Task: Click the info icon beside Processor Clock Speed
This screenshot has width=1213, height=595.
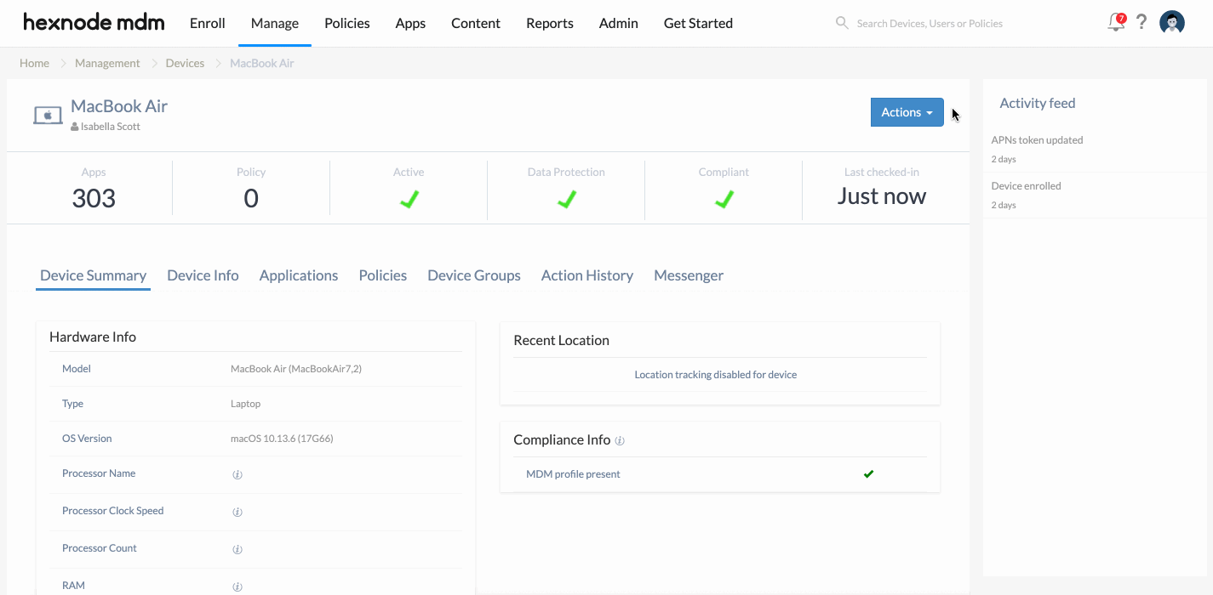Action: [x=237, y=512]
